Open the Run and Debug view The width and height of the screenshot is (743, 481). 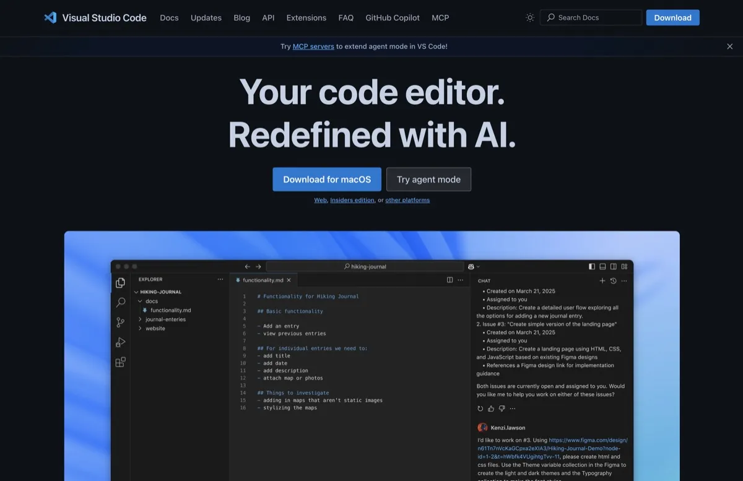point(120,341)
